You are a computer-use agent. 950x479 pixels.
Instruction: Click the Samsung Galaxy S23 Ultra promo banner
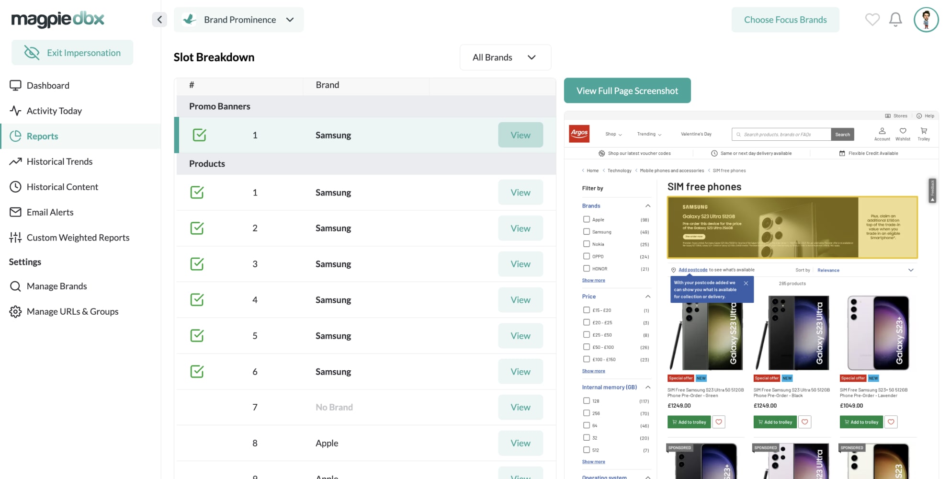(792, 228)
